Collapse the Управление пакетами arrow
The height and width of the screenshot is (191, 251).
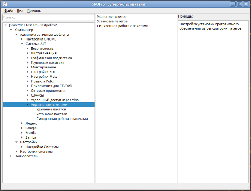pyautogui.click(x=28, y=105)
